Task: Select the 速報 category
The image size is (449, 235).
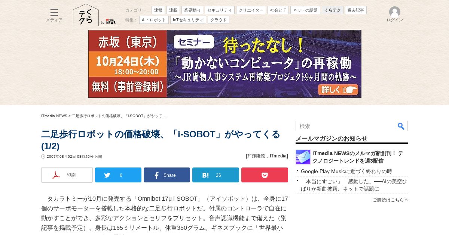Action: click(158, 10)
